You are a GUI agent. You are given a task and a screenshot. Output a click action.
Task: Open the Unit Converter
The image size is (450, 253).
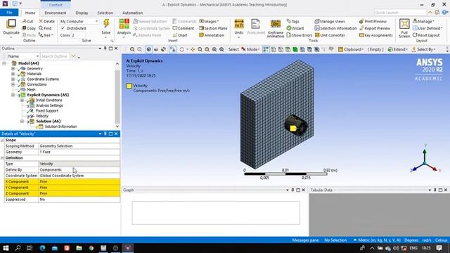pos(330,35)
